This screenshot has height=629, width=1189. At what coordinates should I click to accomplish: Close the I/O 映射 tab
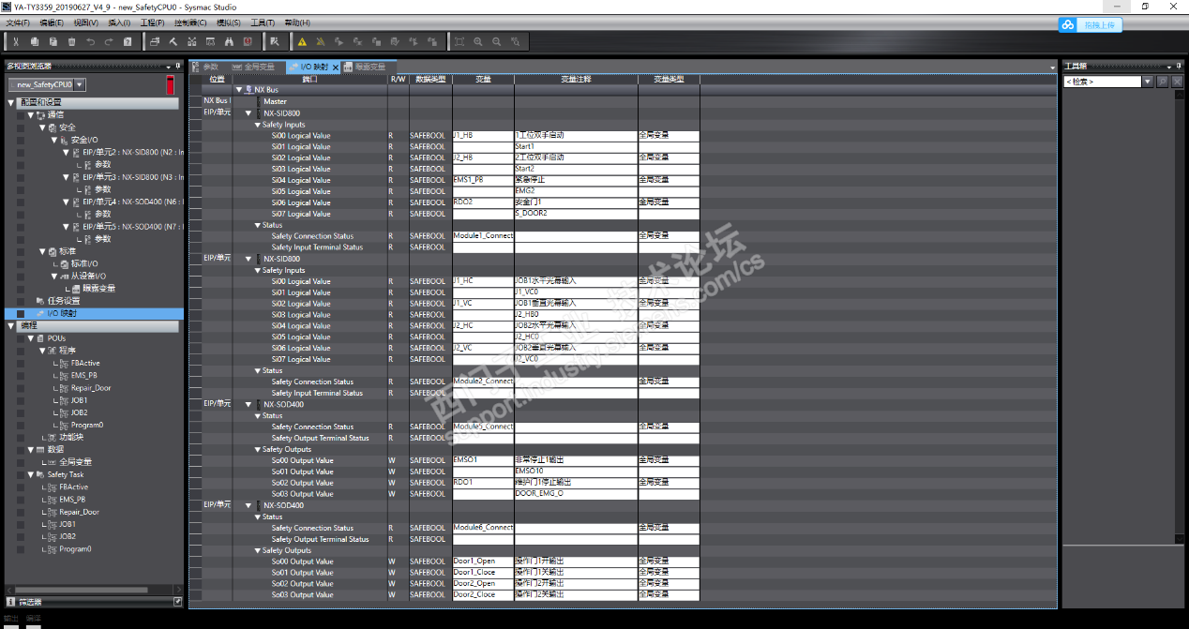pyautogui.click(x=336, y=67)
